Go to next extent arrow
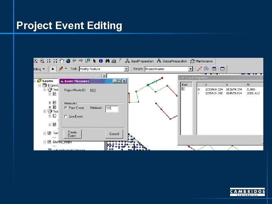 click(81, 61)
